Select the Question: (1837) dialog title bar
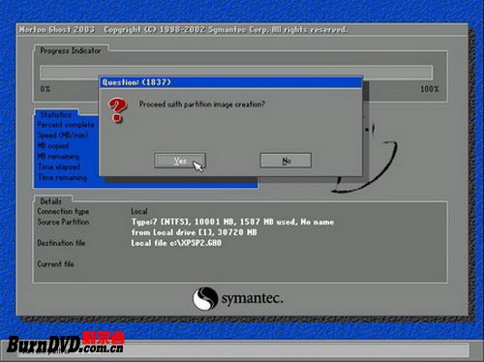This screenshot has height=362, width=484. (230, 82)
